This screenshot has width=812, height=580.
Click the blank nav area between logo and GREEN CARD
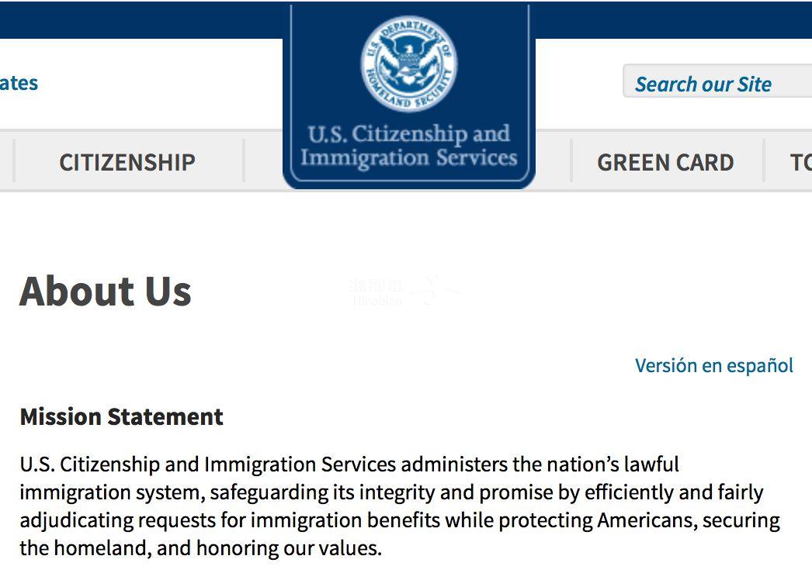click(x=553, y=162)
